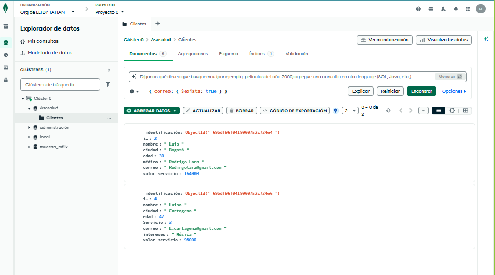Screen dimensions: 495x275
Task: Open the sparkle AI assistant icon
Action: 486,39
